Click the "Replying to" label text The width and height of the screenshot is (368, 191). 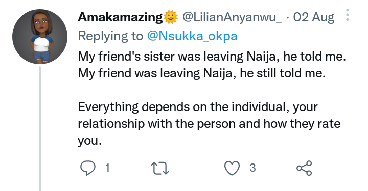pos(110,36)
